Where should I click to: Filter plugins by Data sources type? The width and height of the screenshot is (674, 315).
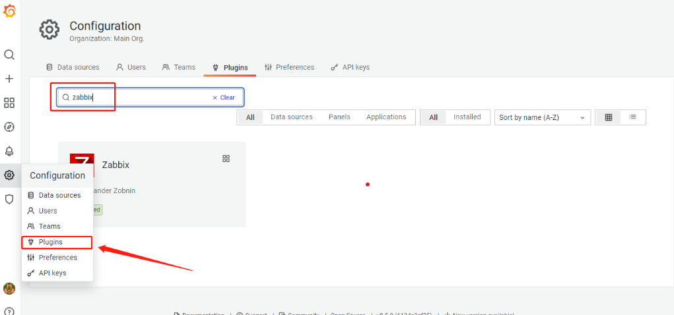(291, 117)
